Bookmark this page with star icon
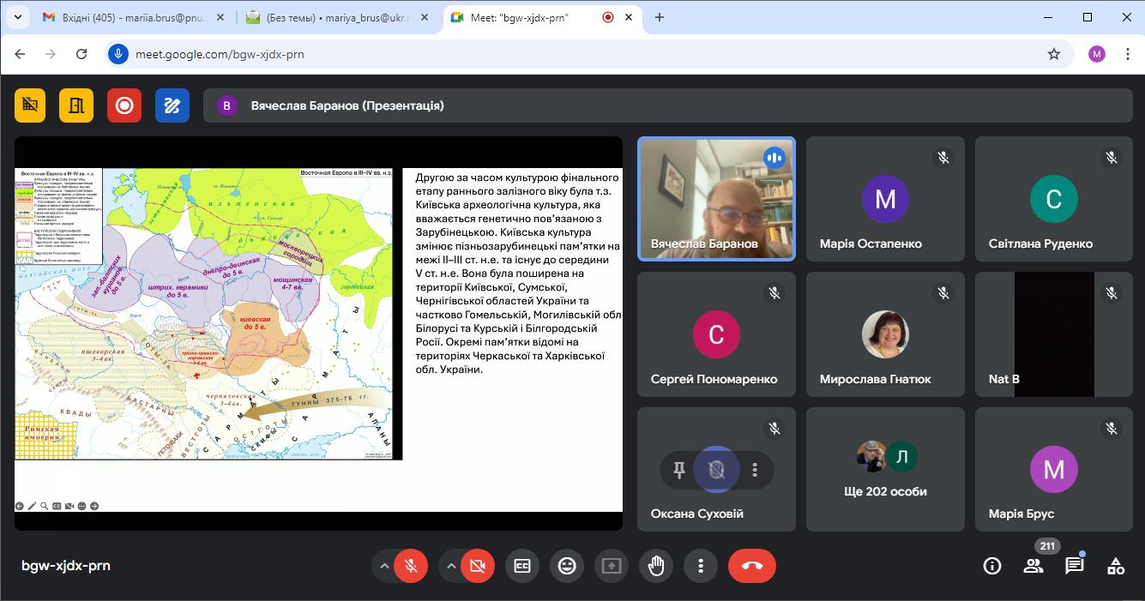Image resolution: width=1145 pixels, height=601 pixels. 1054,54
